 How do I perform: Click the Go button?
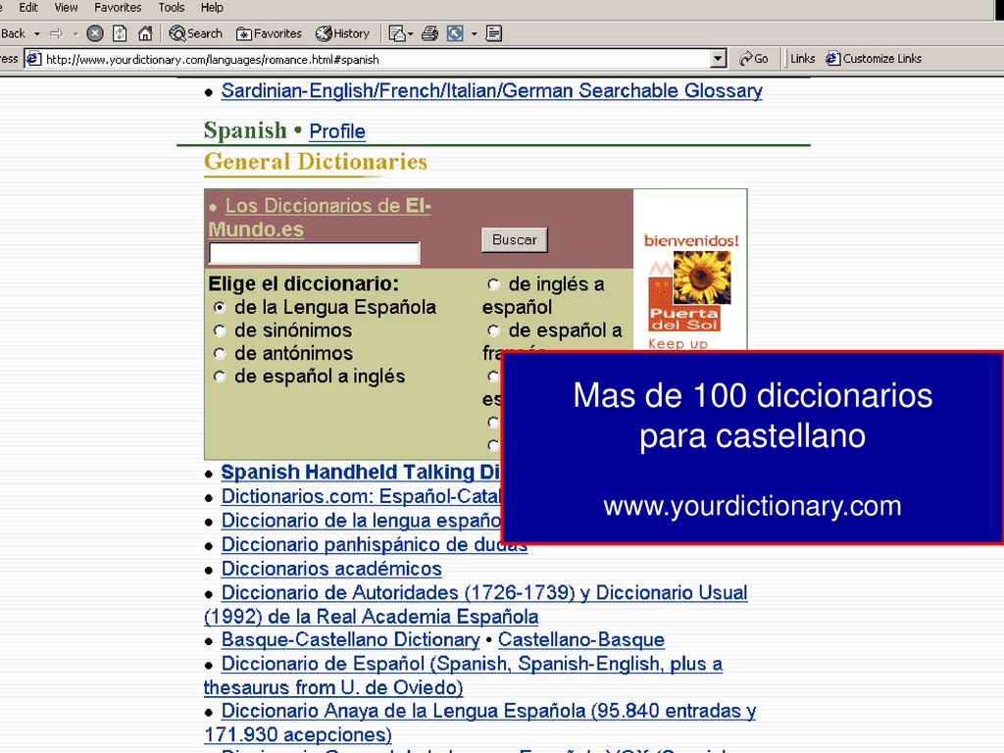[754, 58]
